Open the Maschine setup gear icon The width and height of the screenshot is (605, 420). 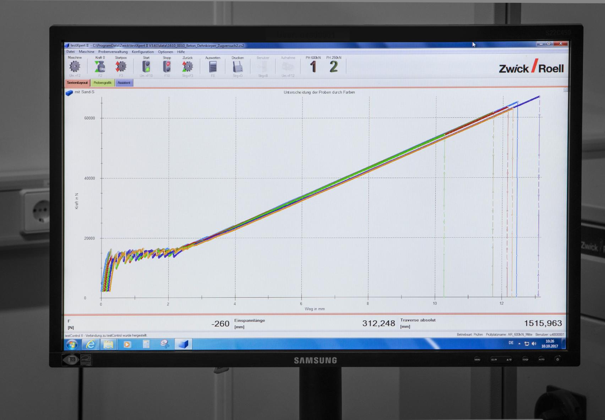click(x=75, y=66)
